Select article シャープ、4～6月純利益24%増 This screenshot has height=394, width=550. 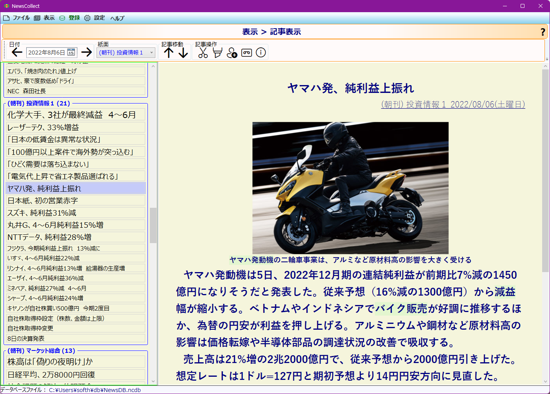(x=76, y=298)
